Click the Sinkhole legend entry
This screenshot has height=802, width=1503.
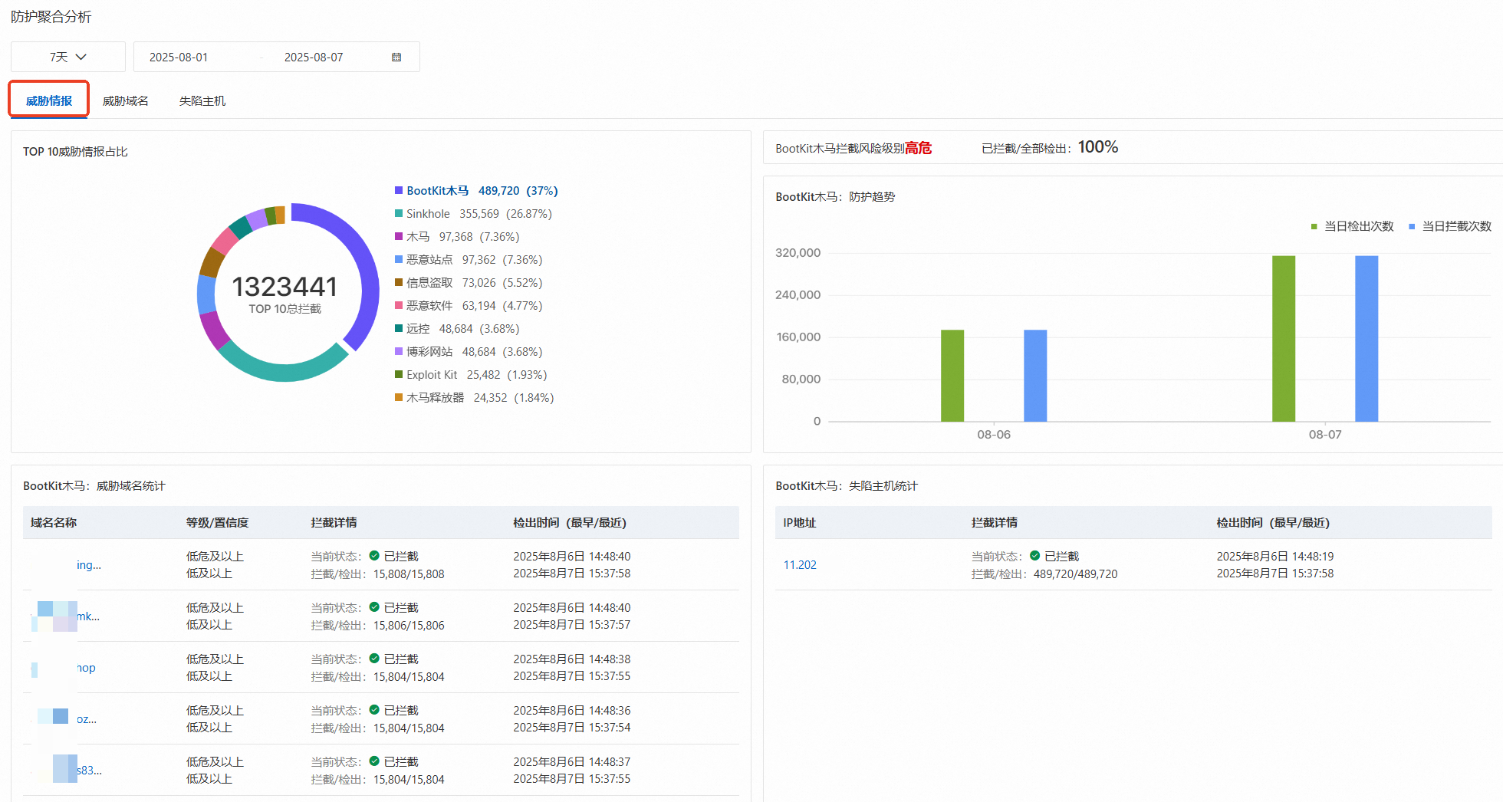(473, 214)
